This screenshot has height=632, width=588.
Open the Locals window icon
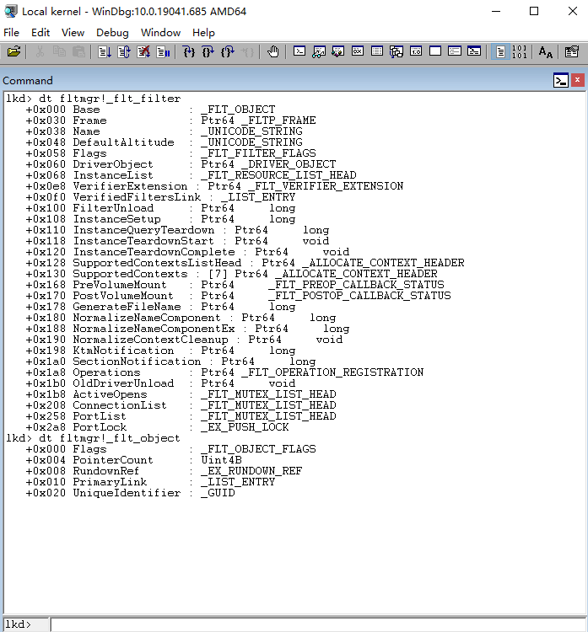[x=338, y=51]
